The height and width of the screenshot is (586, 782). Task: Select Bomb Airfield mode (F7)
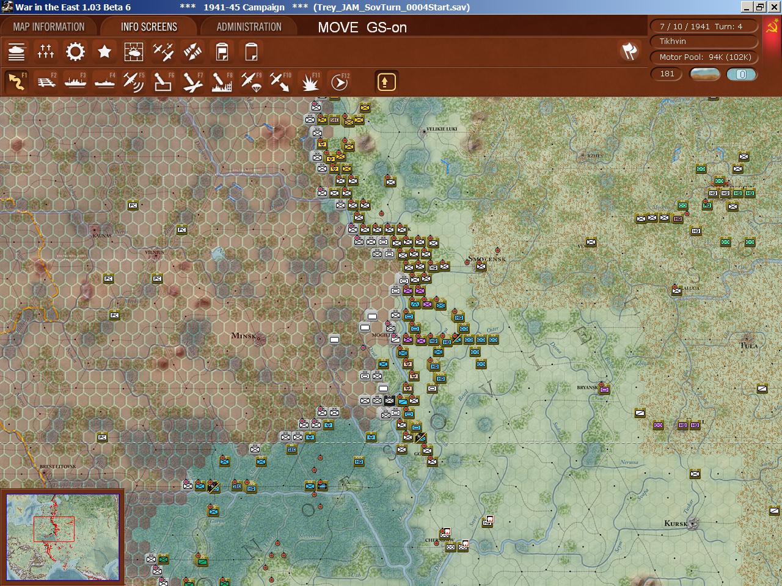(x=192, y=82)
